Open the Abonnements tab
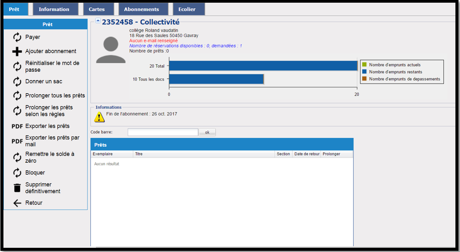The image size is (460, 252). click(142, 9)
